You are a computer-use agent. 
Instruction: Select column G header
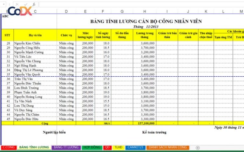(122, 11)
